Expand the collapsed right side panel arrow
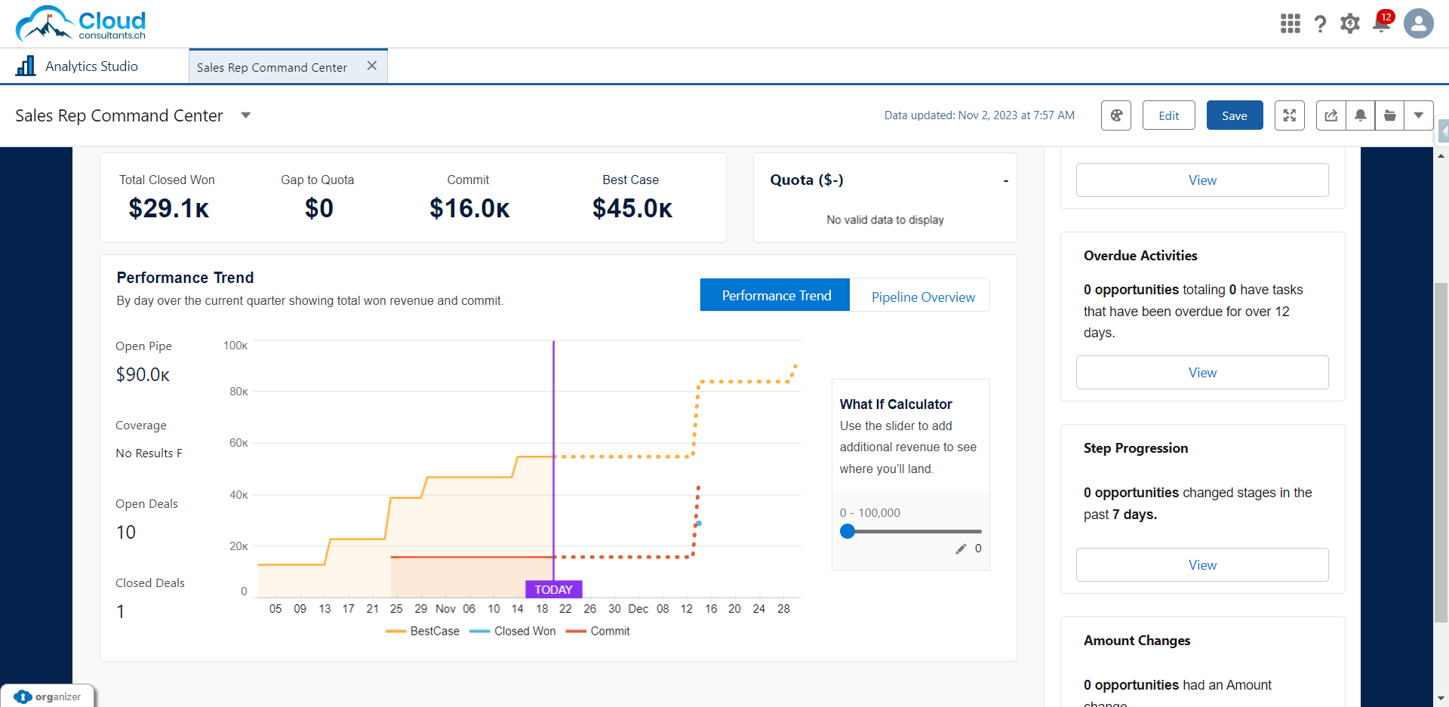The width and height of the screenshot is (1449, 707). 1443,131
